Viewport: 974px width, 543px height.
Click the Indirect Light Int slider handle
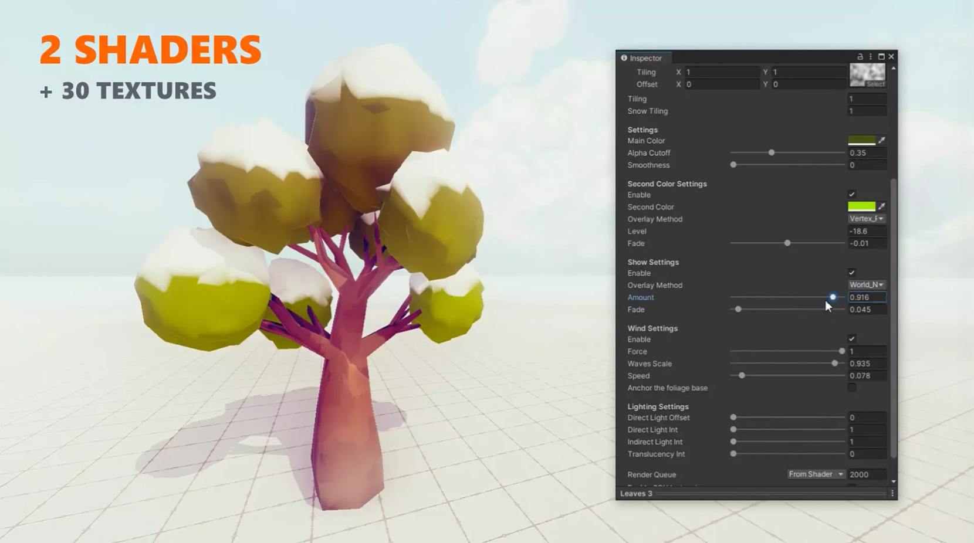[x=733, y=442]
